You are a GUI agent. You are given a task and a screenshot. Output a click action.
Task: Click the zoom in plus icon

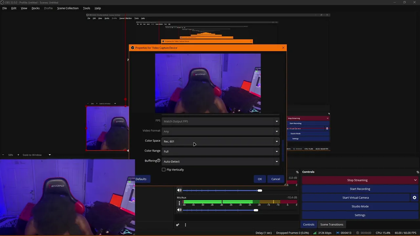tap(18, 155)
